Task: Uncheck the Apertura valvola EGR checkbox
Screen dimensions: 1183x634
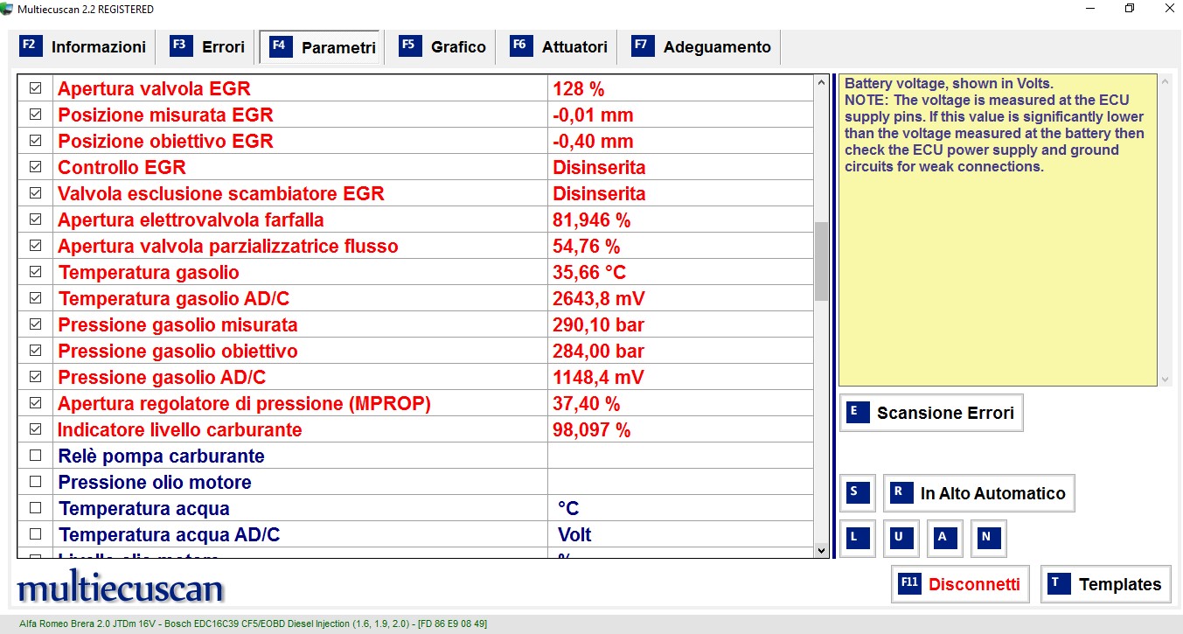Action: tap(36, 88)
